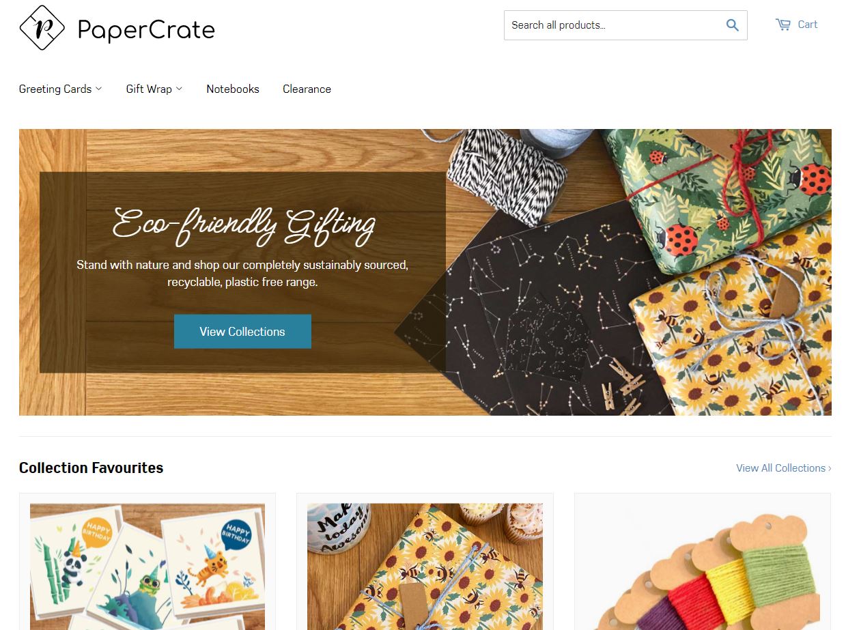
Task: Expand the Greeting Cards dropdown chevron
Action: (98, 89)
